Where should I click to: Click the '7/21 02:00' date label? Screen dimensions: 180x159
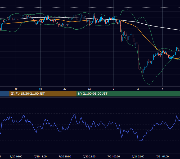[x=138, y=156]
